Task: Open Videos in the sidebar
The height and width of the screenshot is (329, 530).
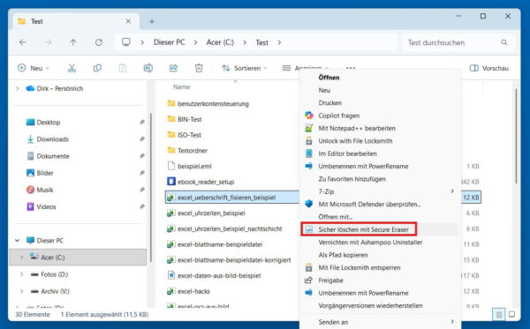Action: pyautogui.click(x=46, y=206)
